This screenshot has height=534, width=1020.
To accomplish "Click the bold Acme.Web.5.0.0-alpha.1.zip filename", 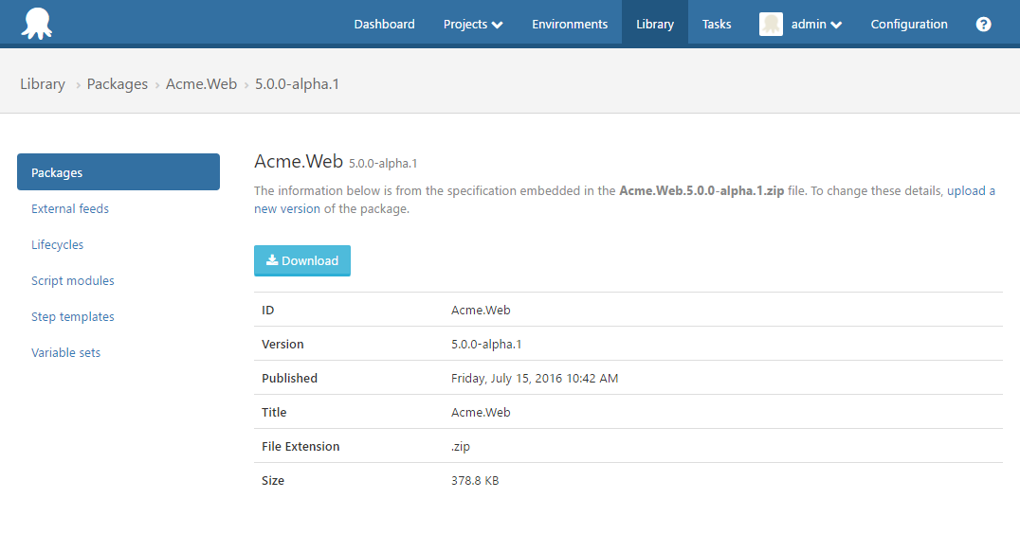I will click(701, 191).
